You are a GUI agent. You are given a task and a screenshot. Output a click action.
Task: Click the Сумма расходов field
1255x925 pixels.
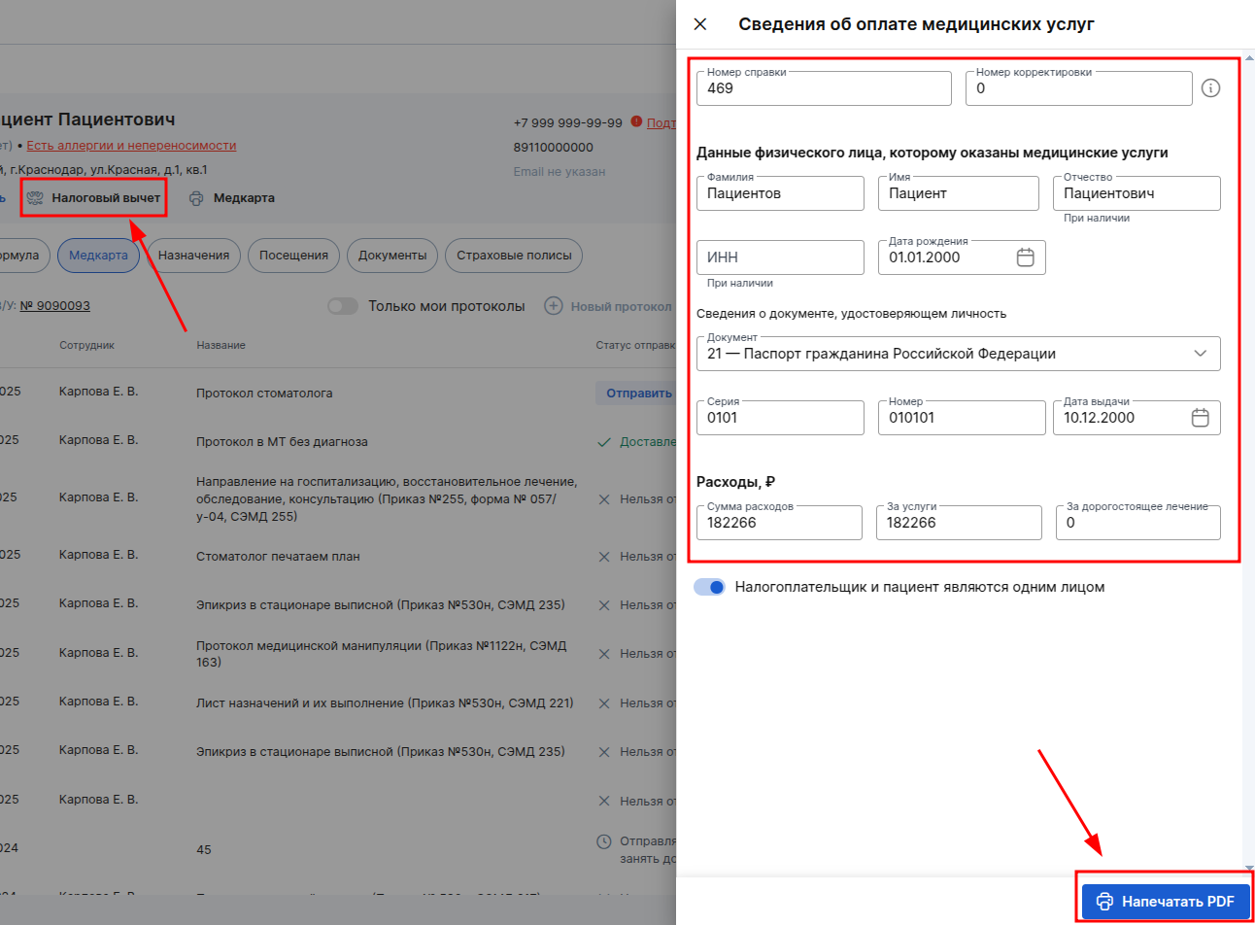point(779,523)
